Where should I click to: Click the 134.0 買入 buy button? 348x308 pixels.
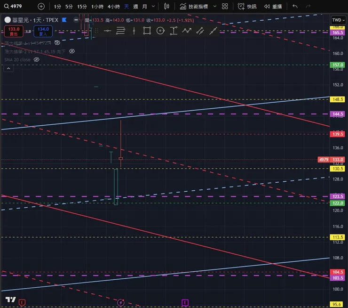[x=43, y=32]
